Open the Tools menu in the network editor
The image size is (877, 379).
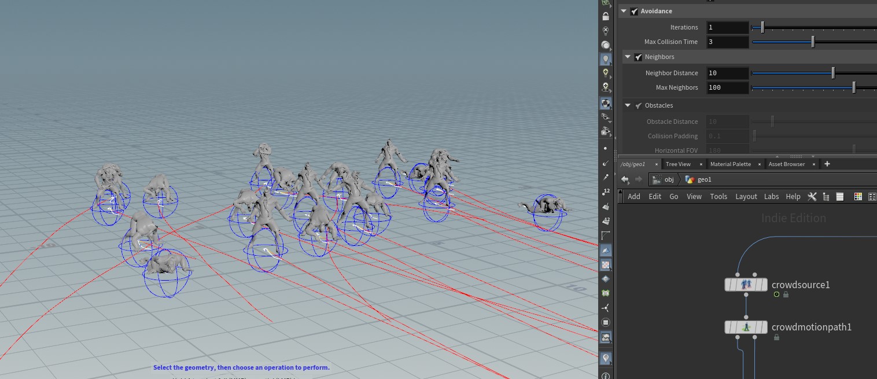pos(718,197)
